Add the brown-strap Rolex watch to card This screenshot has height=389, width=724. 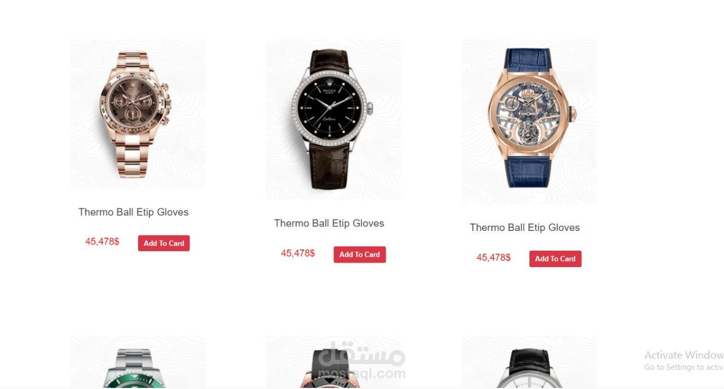[x=360, y=255]
